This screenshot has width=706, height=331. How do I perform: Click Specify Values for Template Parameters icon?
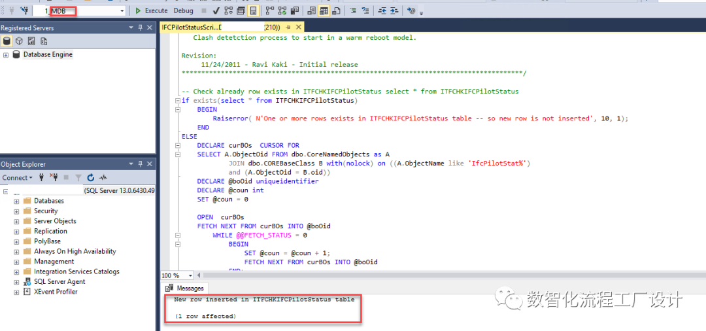(411, 10)
